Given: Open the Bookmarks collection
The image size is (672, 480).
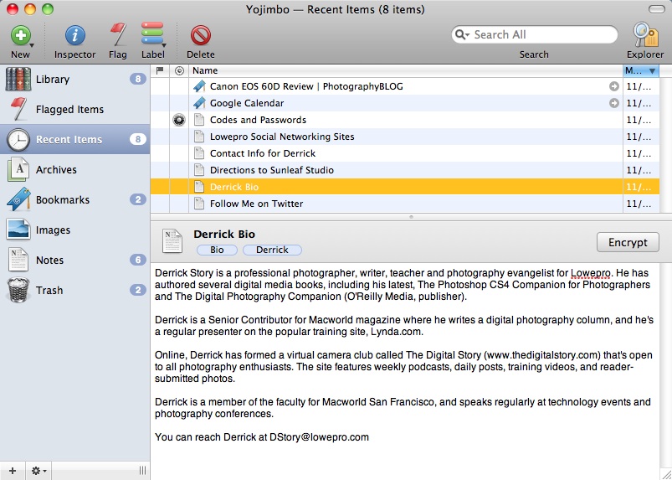Looking at the screenshot, I should [62, 200].
